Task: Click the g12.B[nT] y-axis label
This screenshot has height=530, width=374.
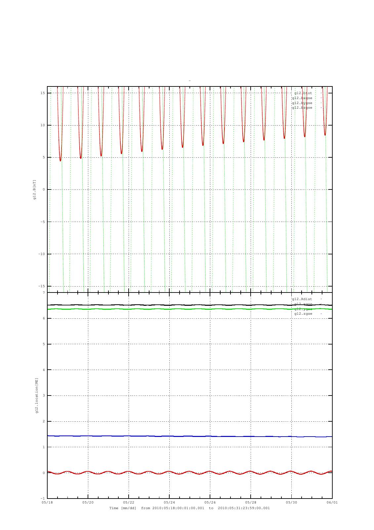Action: [x=35, y=189]
